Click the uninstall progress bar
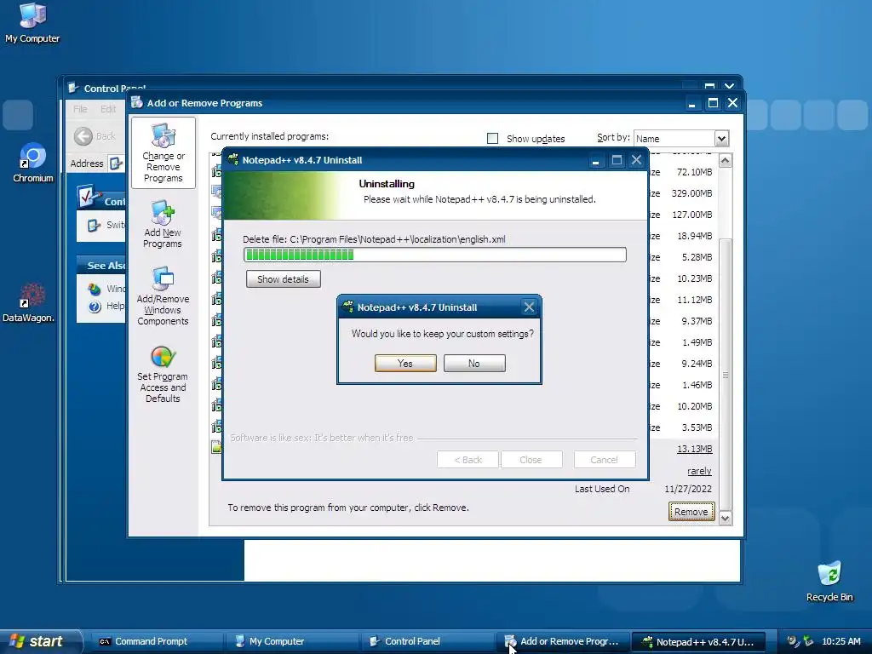This screenshot has width=872, height=654. click(x=435, y=255)
